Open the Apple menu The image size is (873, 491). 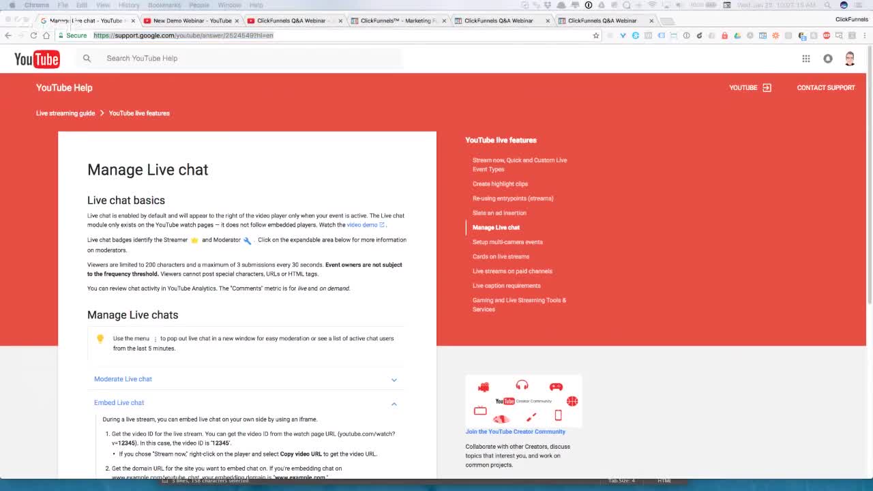[12, 5]
